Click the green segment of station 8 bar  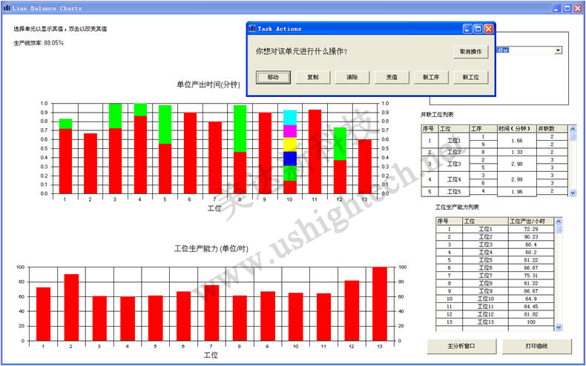(x=240, y=128)
